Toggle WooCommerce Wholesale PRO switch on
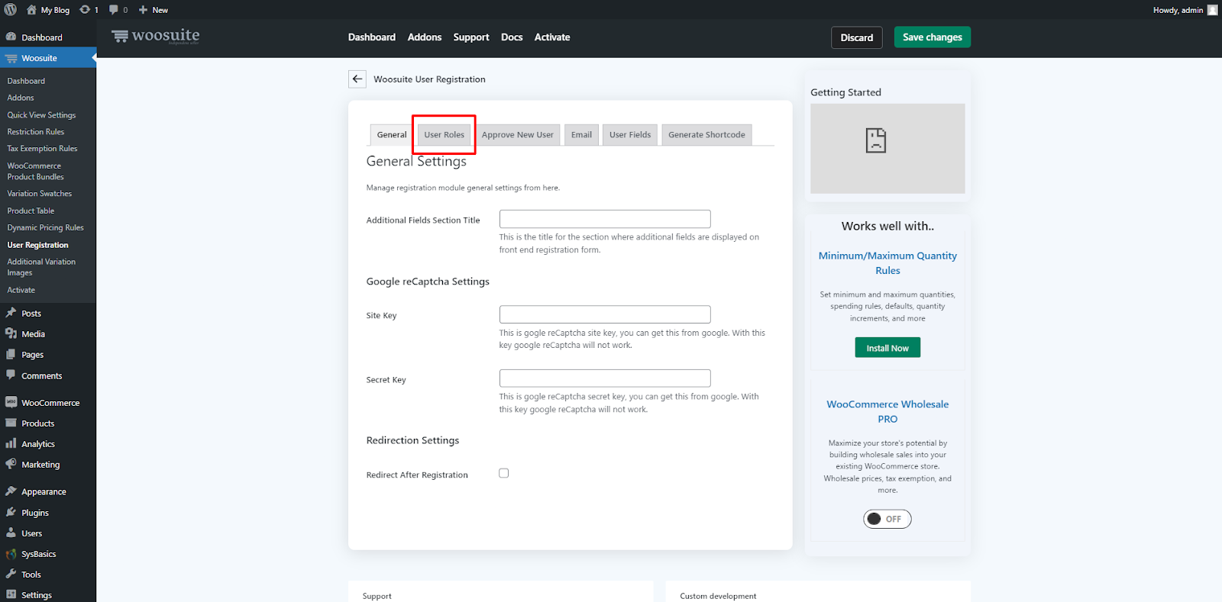Viewport: 1222px width, 602px height. (x=887, y=519)
